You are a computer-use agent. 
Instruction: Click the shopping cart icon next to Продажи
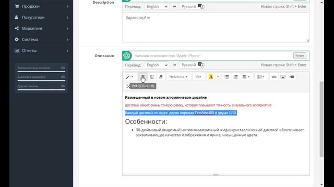[17, 6]
